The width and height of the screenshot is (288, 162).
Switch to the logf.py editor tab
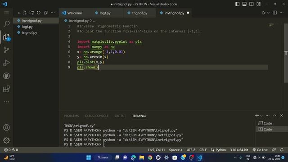[x=105, y=13]
